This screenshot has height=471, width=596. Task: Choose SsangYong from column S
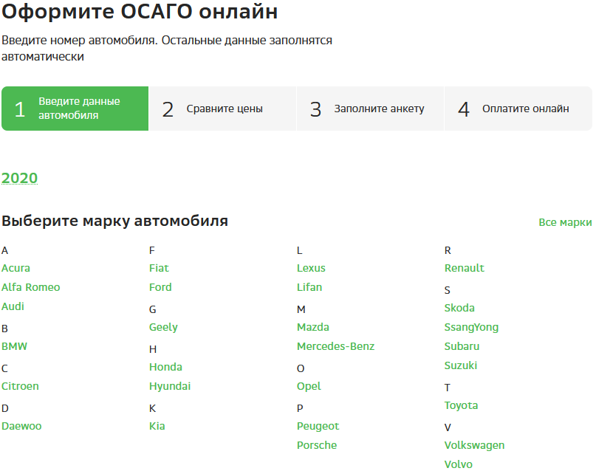[470, 326]
